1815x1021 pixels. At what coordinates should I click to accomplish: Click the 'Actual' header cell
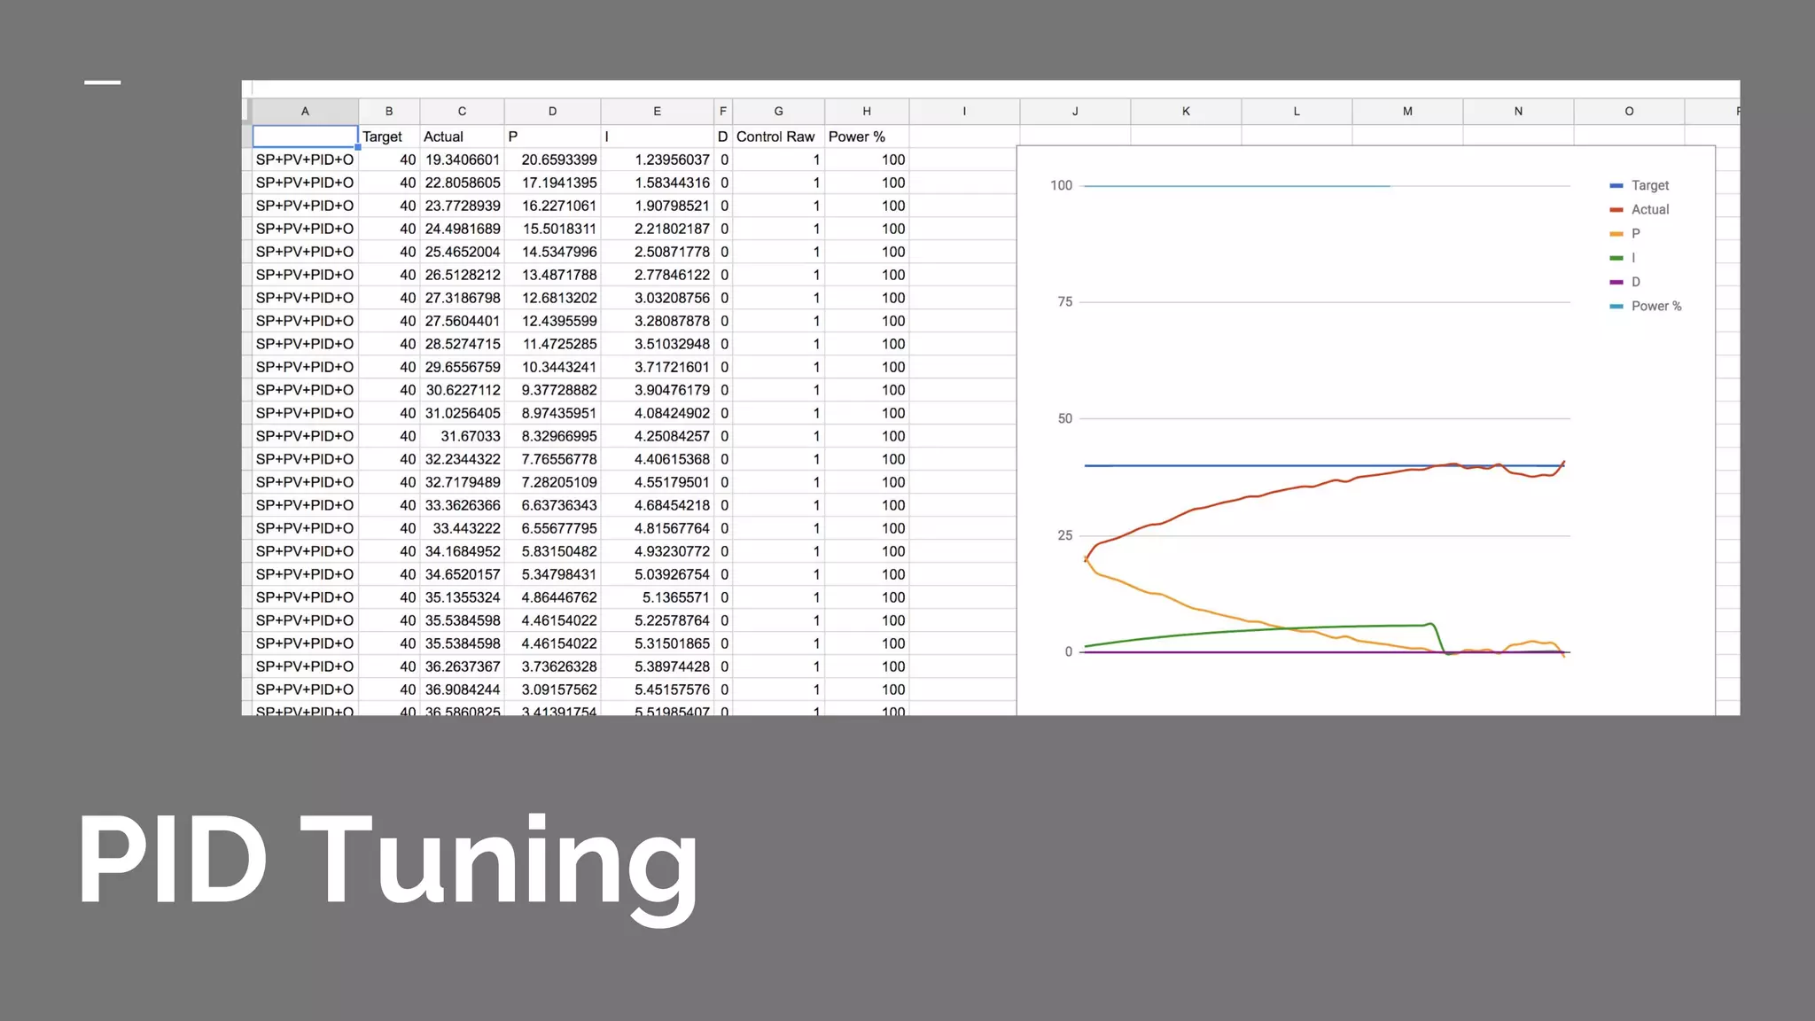[462, 136]
